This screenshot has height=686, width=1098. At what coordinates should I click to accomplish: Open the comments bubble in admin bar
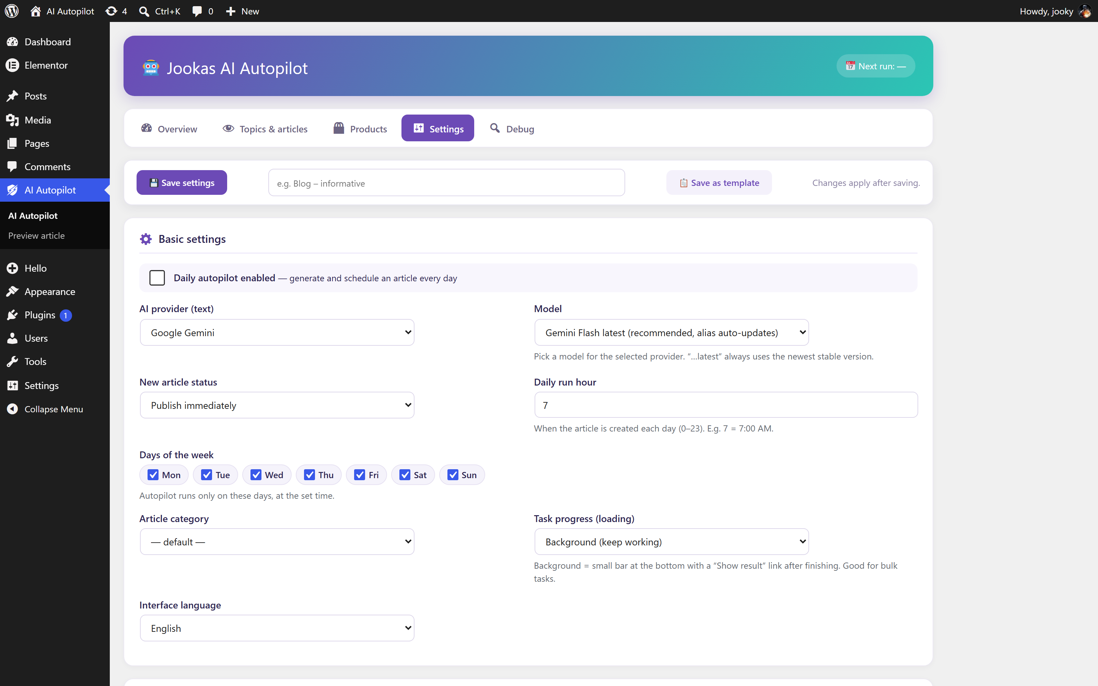point(197,11)
